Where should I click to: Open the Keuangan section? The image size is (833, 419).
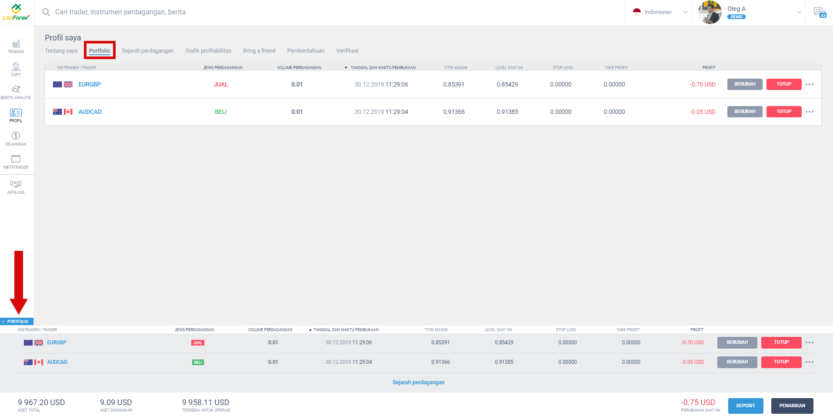(x=16, y=138)
